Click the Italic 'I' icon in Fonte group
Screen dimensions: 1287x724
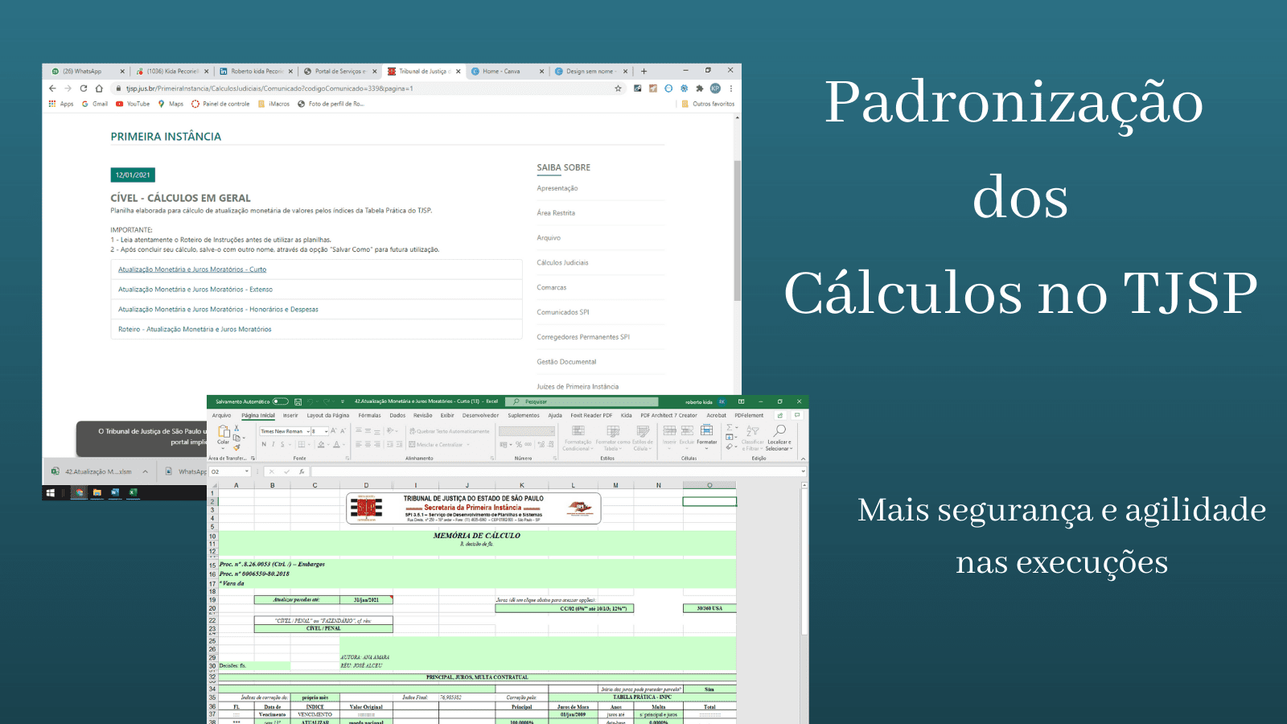point(273,444)
